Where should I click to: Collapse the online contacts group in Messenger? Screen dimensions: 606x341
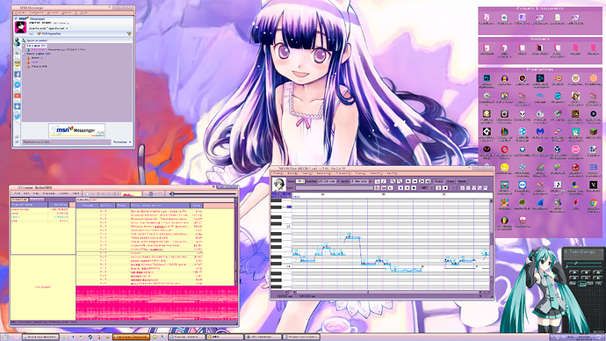[24, 46]
